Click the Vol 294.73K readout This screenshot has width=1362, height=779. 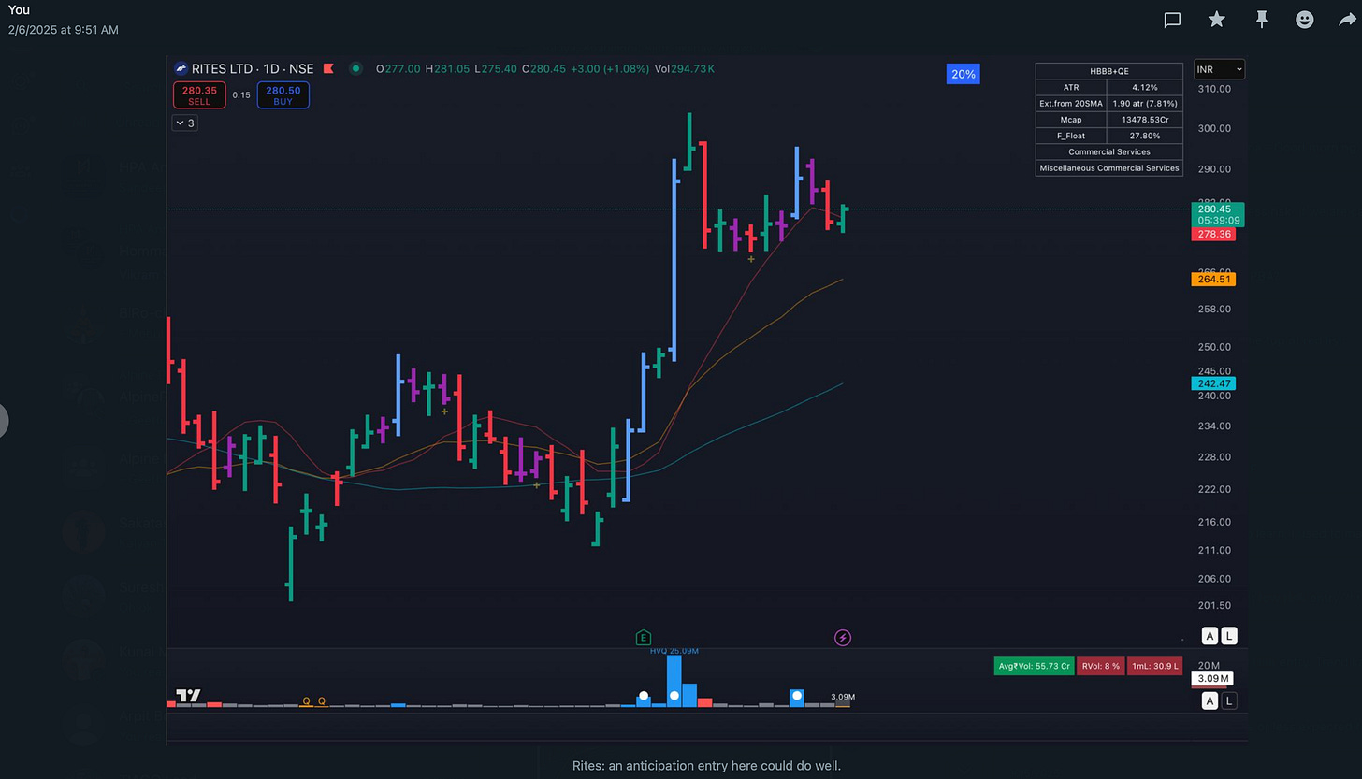pyautogui.click(x=684, y=68)
